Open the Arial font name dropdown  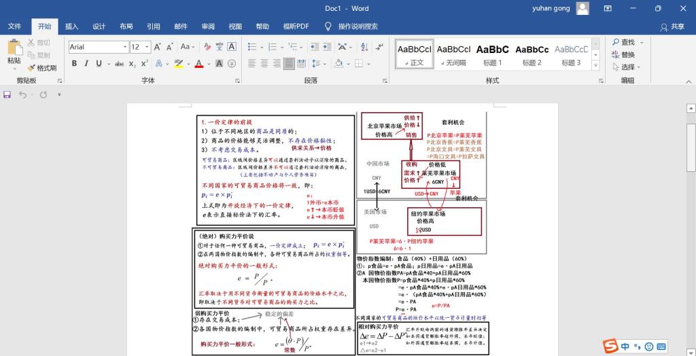124,47
